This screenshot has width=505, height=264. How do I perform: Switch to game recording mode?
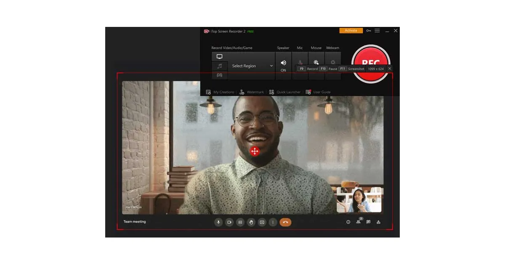tap(219, 75)
